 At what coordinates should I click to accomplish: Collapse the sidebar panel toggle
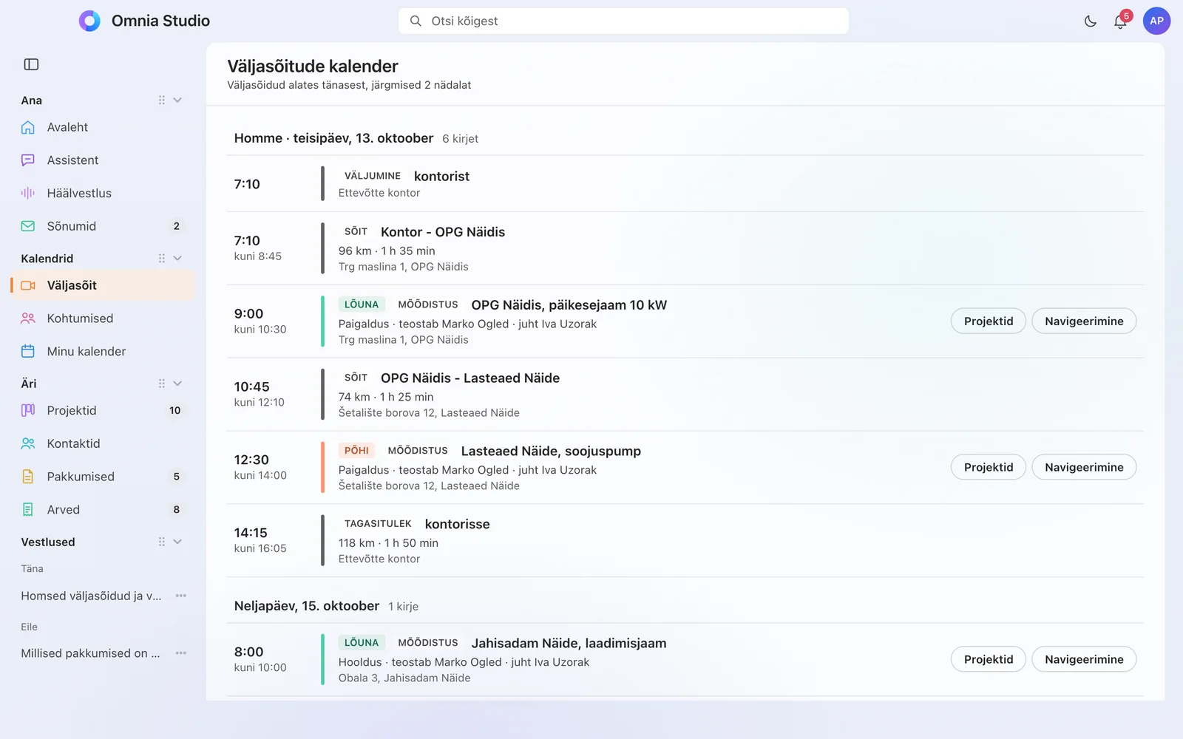(x=31, y=64)
